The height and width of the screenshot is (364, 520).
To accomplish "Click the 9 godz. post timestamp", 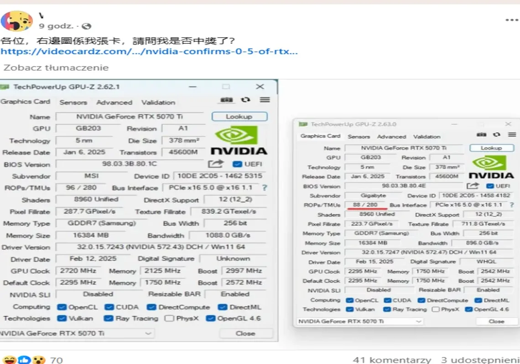I will point(56,26).
